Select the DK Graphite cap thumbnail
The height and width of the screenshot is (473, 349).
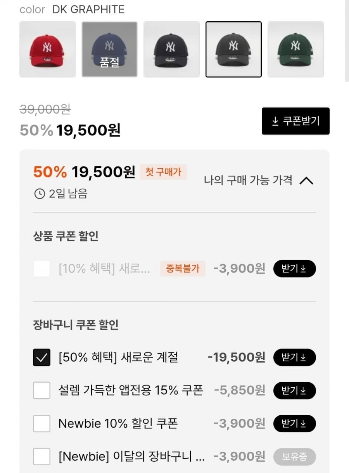(x=233, y=49)
